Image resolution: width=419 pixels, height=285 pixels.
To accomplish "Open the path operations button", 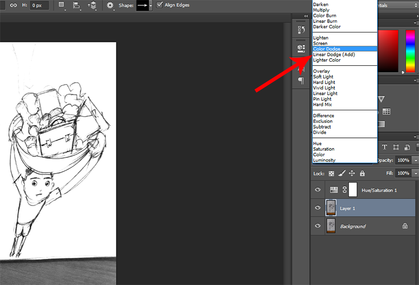I will click(61, 5).
